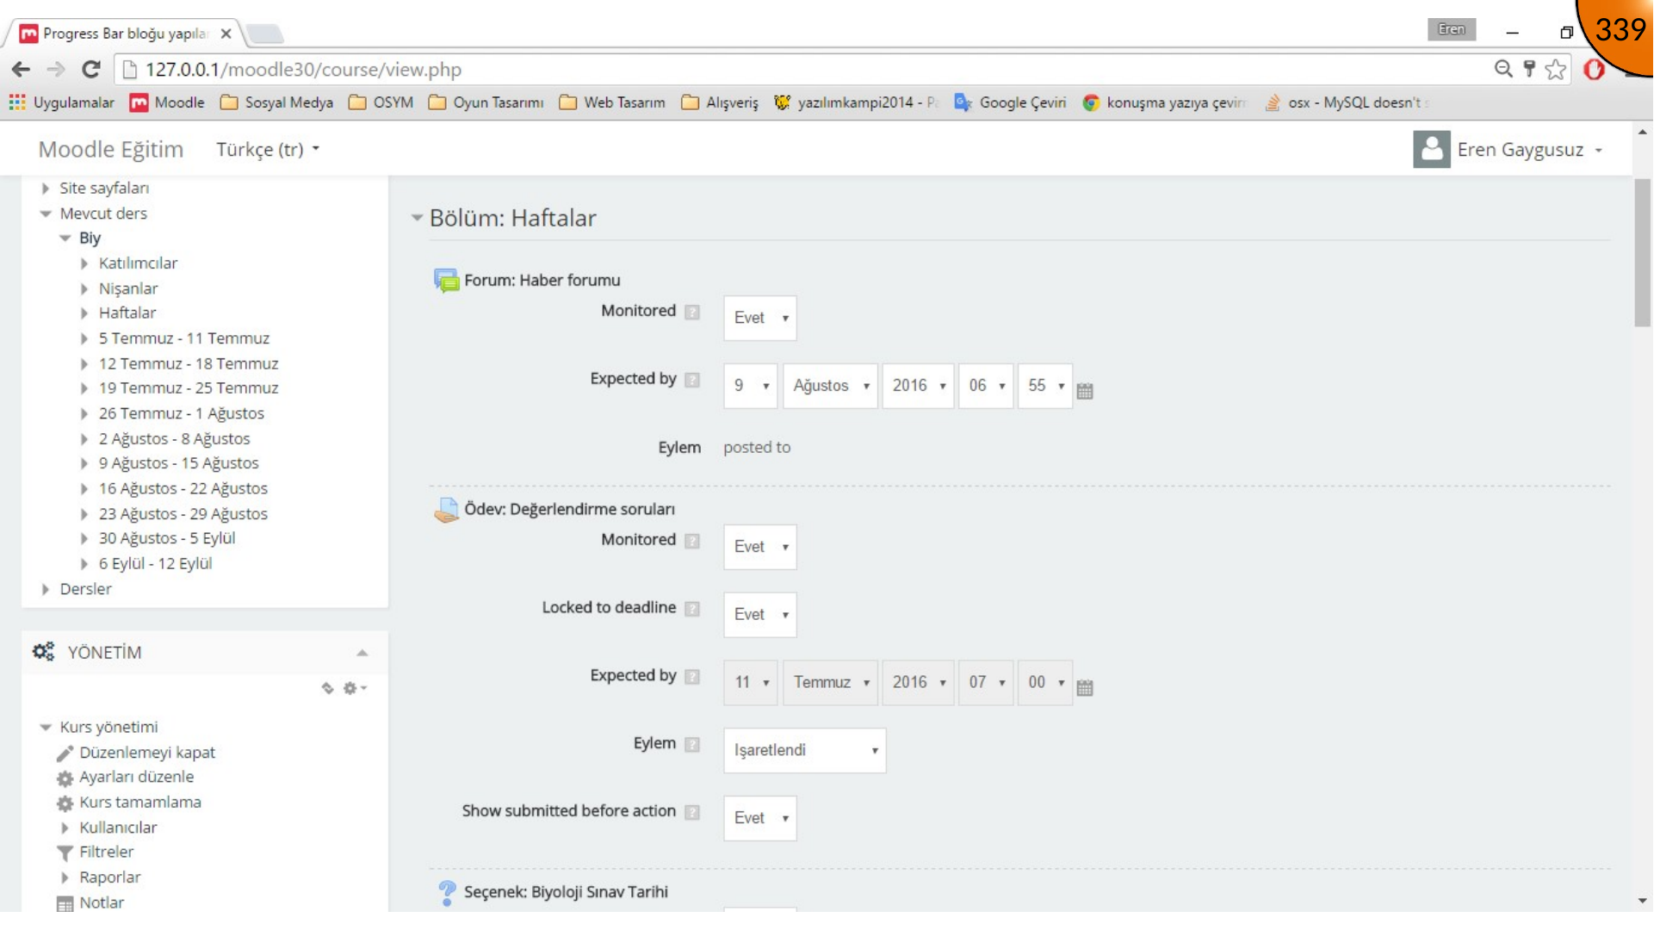Viewport: 1654px width, 930px height.
Task: Click the Ödev Değerlendirme soruları icon
Action: click(x=446, y=510)
